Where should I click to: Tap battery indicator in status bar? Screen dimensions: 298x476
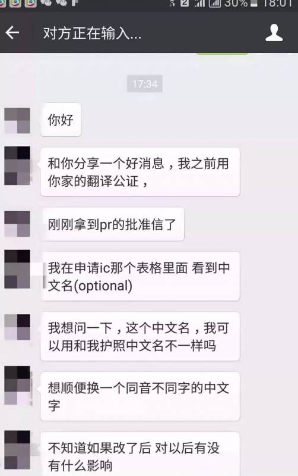[x=254, y=4]
